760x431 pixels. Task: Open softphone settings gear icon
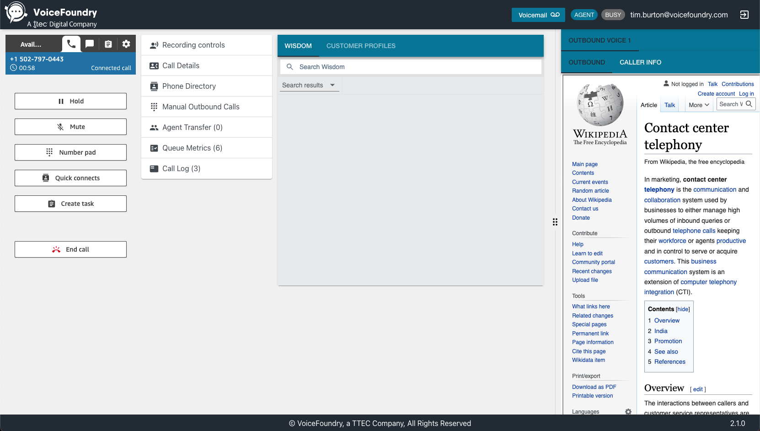(126, 44)
